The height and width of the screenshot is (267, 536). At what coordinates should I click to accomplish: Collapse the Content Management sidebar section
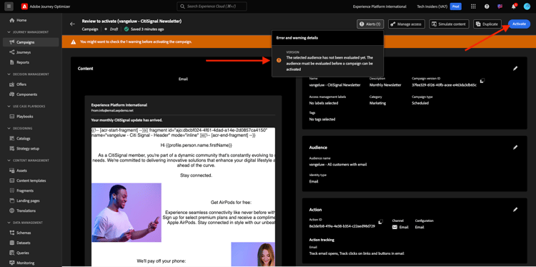(9, 160)
